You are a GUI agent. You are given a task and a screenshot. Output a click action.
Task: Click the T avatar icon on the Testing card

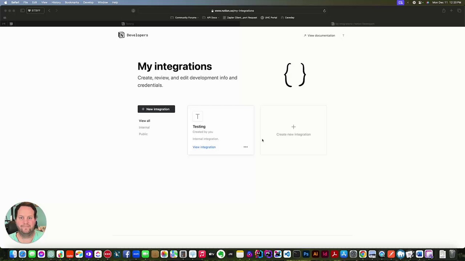tap(198, 116)
